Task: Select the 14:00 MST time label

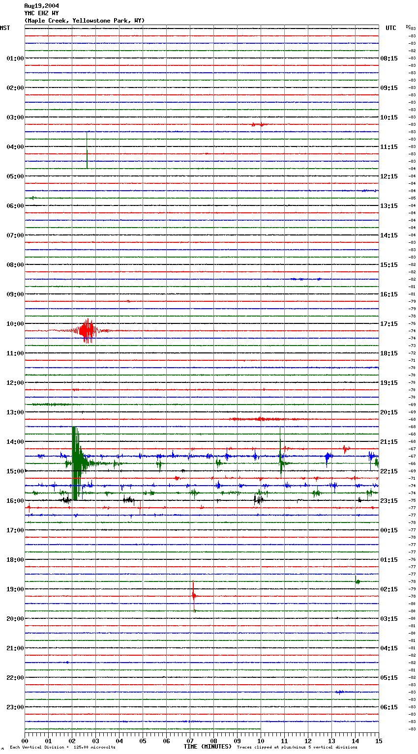Action: [15, 442]
